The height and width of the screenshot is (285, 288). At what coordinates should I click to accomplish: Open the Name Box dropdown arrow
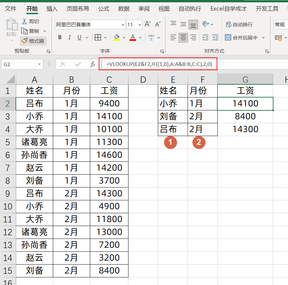[39, 64]
